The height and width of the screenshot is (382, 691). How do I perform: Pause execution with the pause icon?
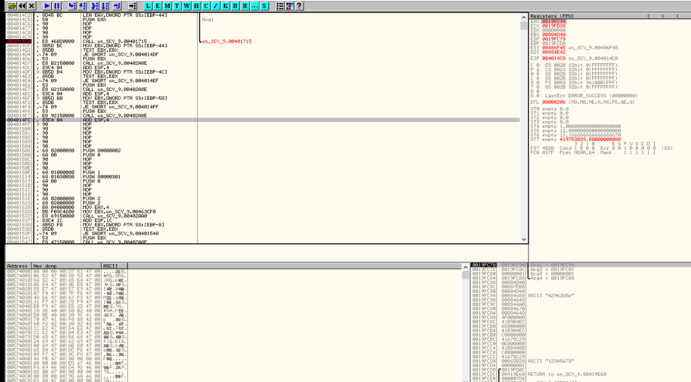click(56, 6)
